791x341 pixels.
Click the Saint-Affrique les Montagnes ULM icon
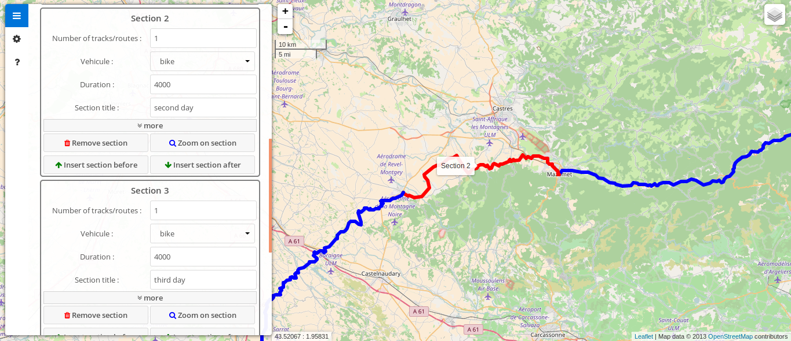490,142
